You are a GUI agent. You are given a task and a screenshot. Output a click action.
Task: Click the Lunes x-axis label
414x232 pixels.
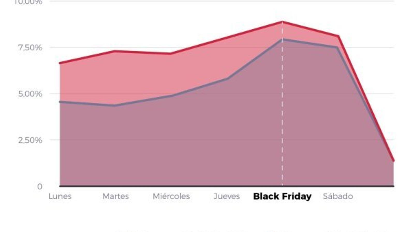pyautogui.click(x=60, y=196)
